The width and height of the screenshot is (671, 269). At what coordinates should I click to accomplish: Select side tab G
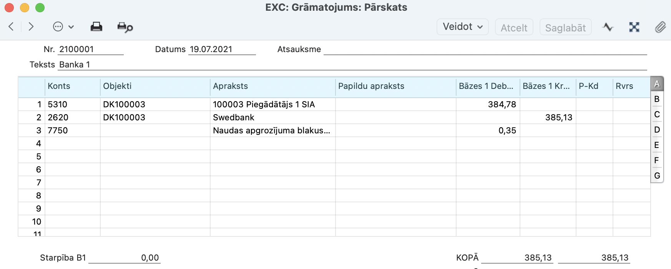pos(657,176)
